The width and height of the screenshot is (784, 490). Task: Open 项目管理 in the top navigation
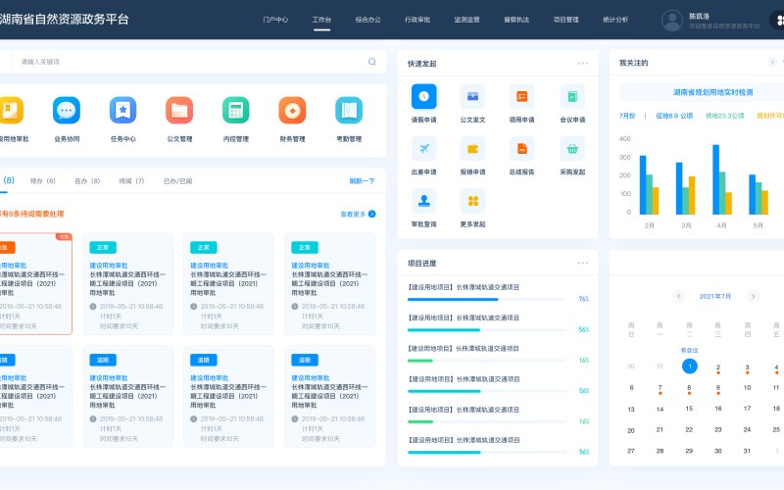(x=566, y=20)
